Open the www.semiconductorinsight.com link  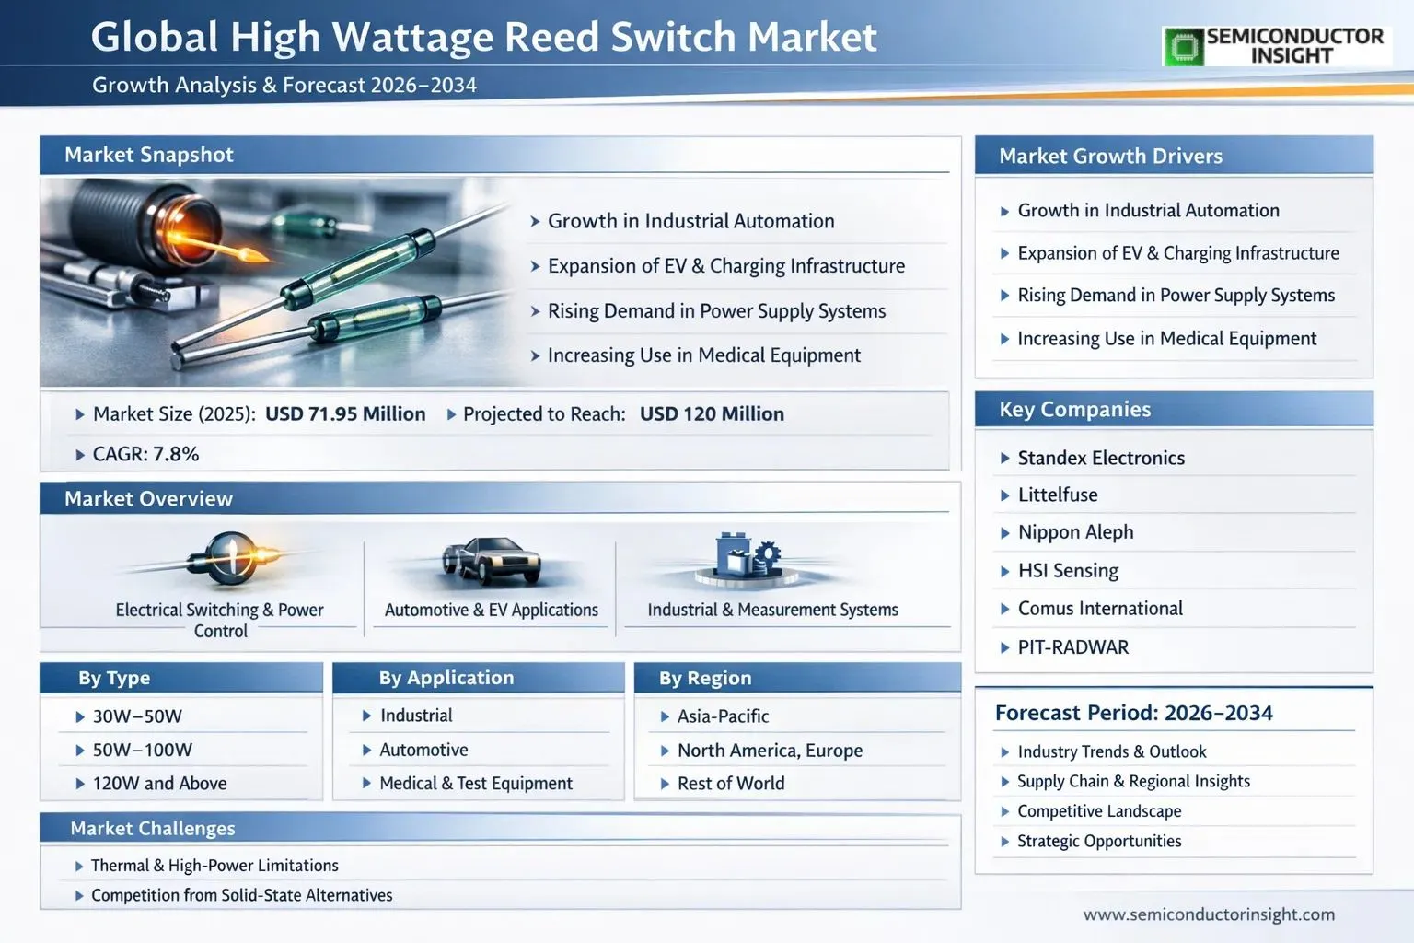[x=1209, y=914]
